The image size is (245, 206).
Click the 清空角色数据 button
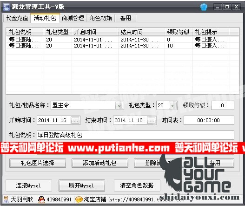point(137,185)
